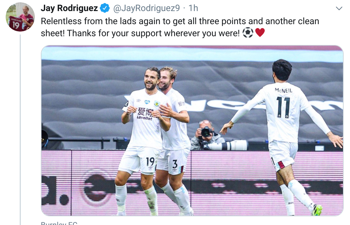Click the number 19 on player's shorts
350x225 pixels.
150,161
